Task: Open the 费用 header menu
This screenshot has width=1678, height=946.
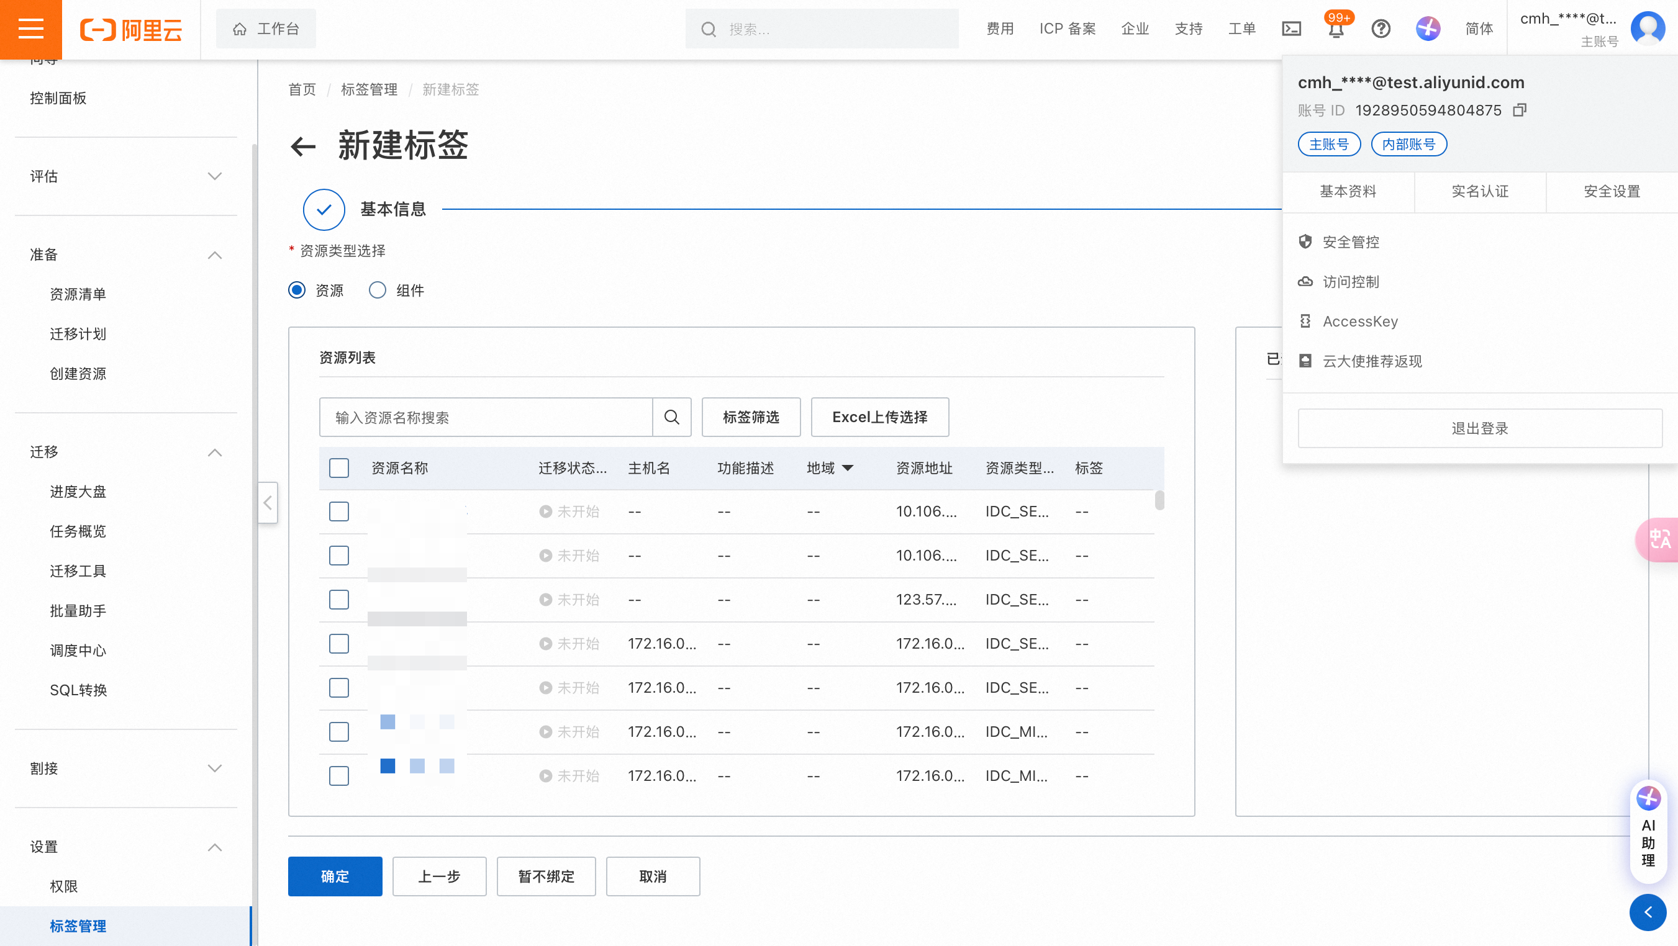Action: [1000, 29]
